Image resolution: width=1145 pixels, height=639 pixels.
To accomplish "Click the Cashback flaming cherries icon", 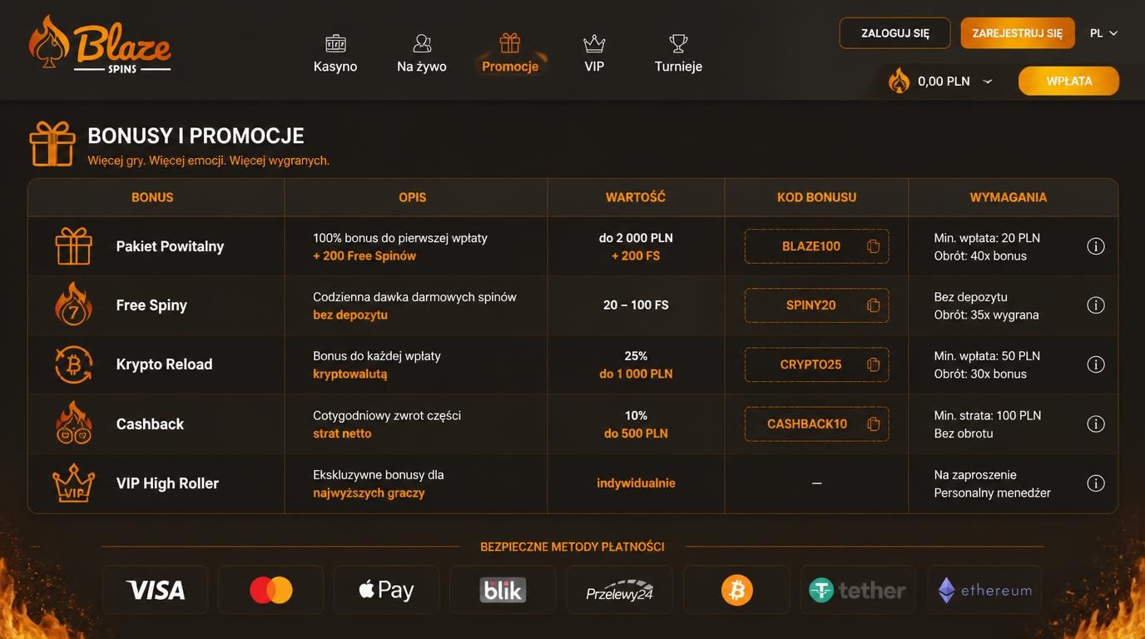I will tap(73, 423).
